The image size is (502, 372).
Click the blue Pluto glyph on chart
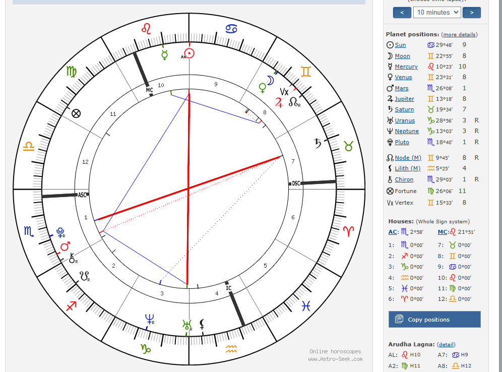click(60, 232)
